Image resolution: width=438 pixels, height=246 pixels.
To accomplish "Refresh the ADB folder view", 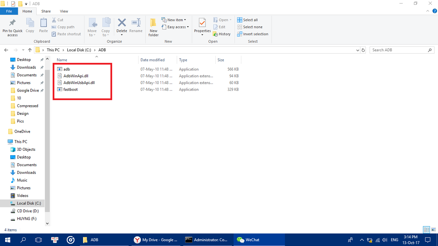I will coord(363,50).
